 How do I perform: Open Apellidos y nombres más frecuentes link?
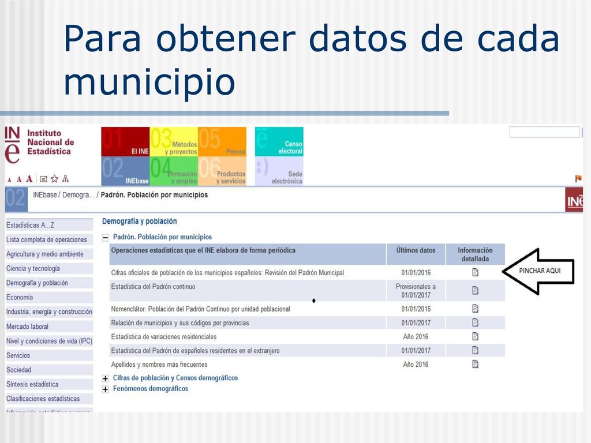tap(159, 365)
